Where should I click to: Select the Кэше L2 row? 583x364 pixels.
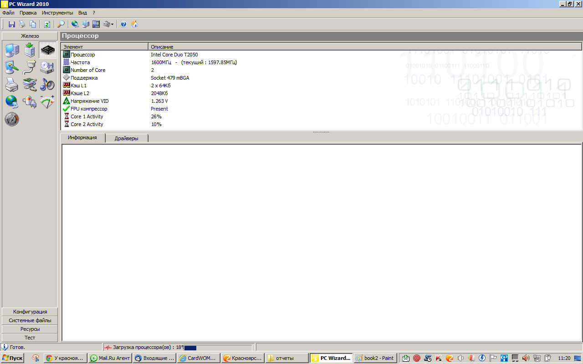321,93
